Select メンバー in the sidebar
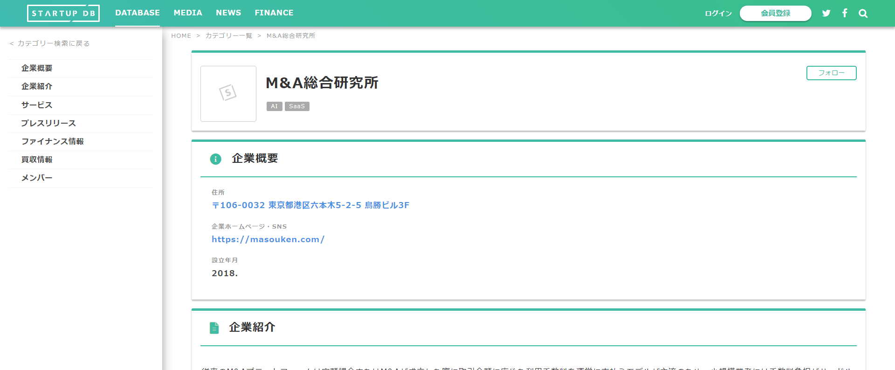895x370 pixels. [81, 178]
